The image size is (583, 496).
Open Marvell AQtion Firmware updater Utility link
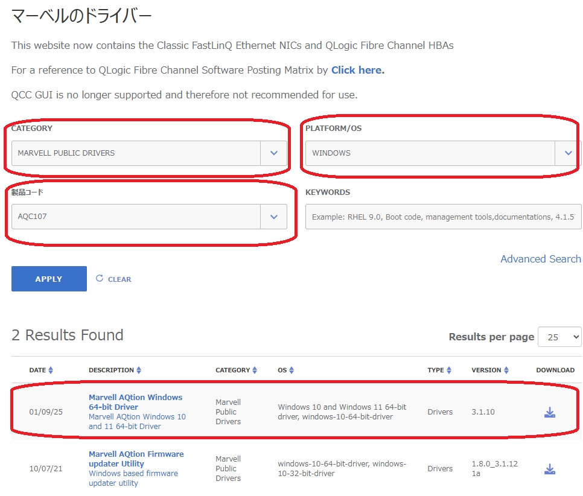[x=136, y=459]
